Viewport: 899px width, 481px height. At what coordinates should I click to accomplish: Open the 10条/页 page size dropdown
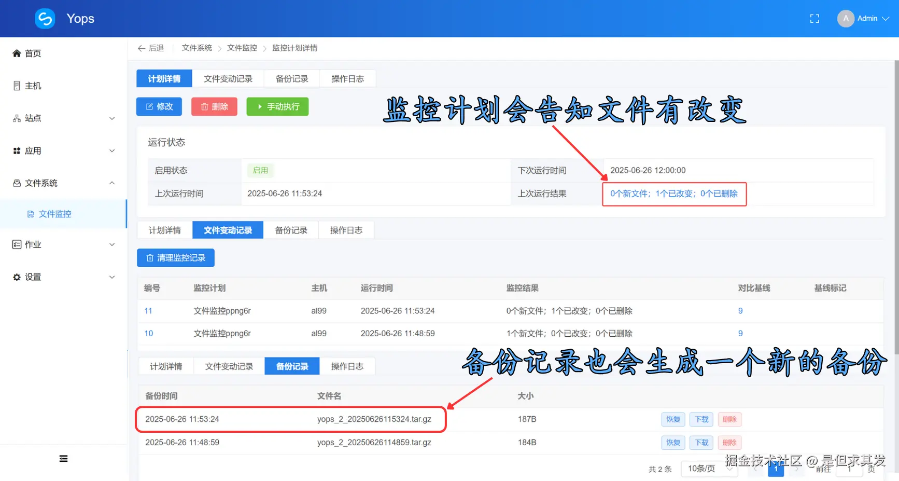click(709, 468)
